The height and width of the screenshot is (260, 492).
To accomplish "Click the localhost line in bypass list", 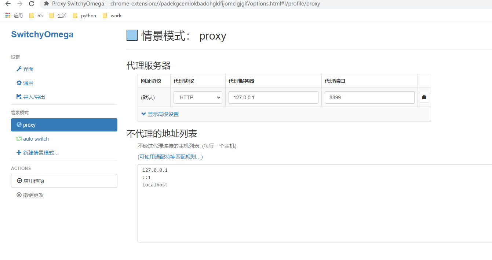I will point(155,185).
